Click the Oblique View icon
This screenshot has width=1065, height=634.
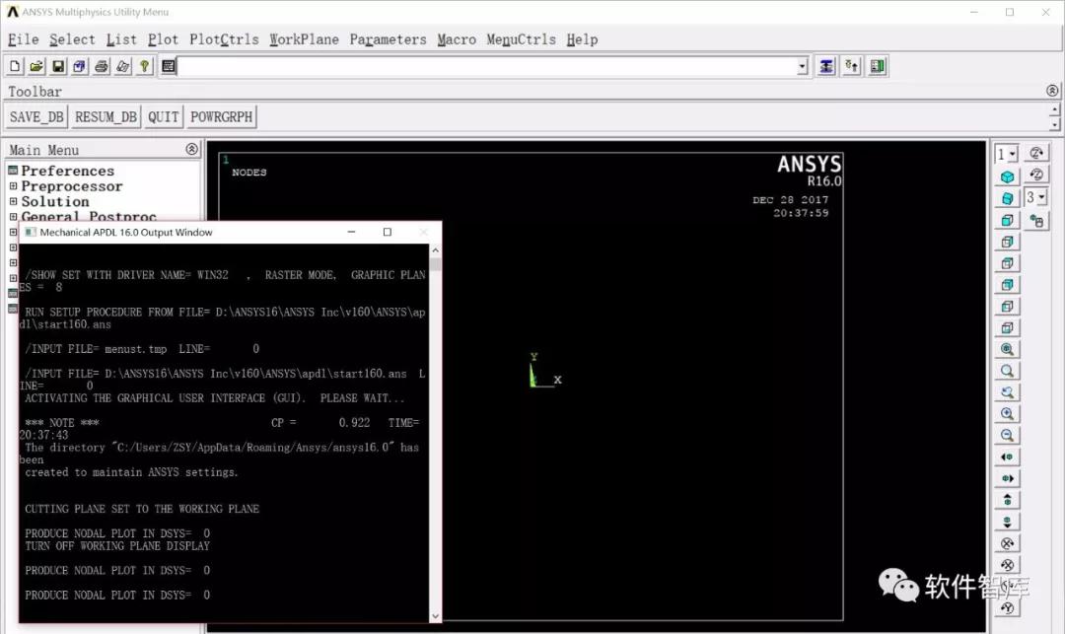pyautogui.click(x=1007, y=196)
